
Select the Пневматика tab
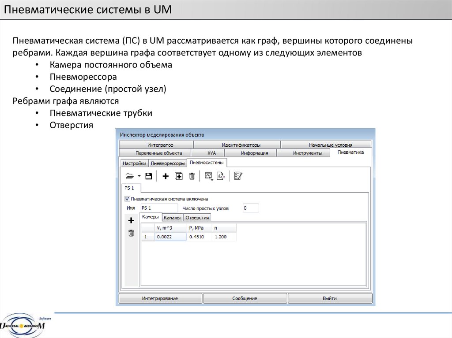point(350,152)
